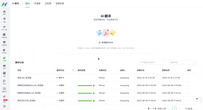This screenshot has height=110, width=203.
Task: Click the 创建时间 column header
Action: (x=141, y=70)
